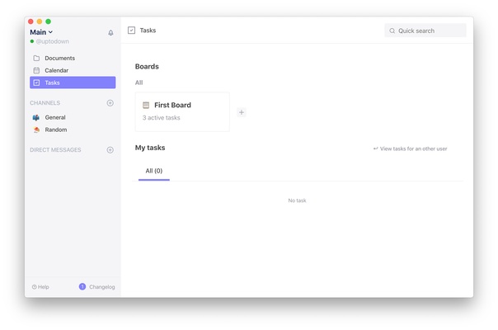Image resolution: width=498 pixels, height=330 pixels.
Task: Click the Random channel emoji icon
Action: point(36,130)
